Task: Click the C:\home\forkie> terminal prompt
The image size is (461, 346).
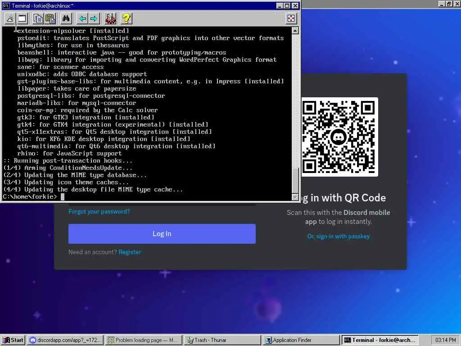Action: (30, 196)
